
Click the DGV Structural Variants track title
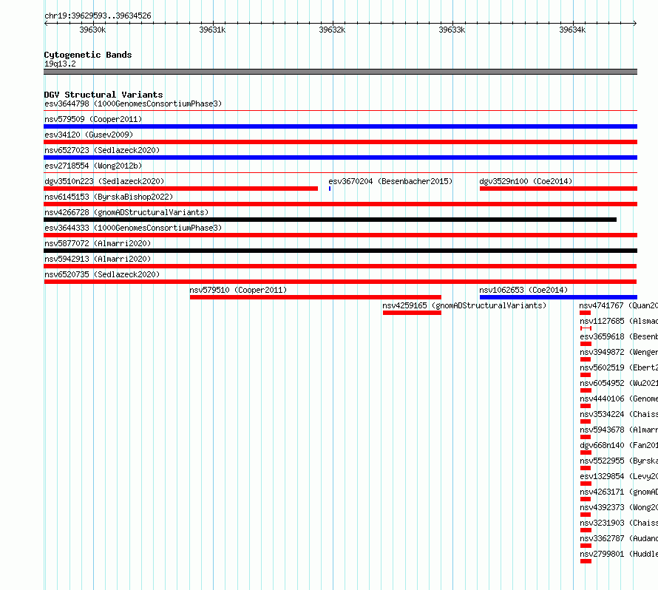click(104, 95)
